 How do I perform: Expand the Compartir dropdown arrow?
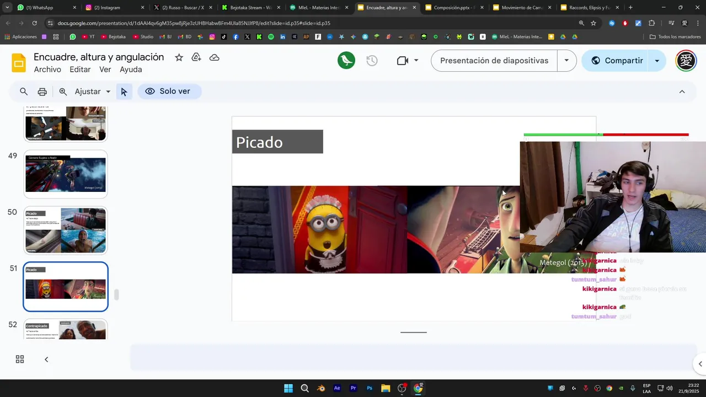coord(657,61)
